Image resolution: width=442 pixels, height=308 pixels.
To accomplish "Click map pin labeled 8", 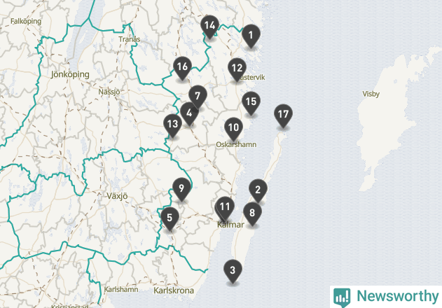I will [x=252, y=213].
